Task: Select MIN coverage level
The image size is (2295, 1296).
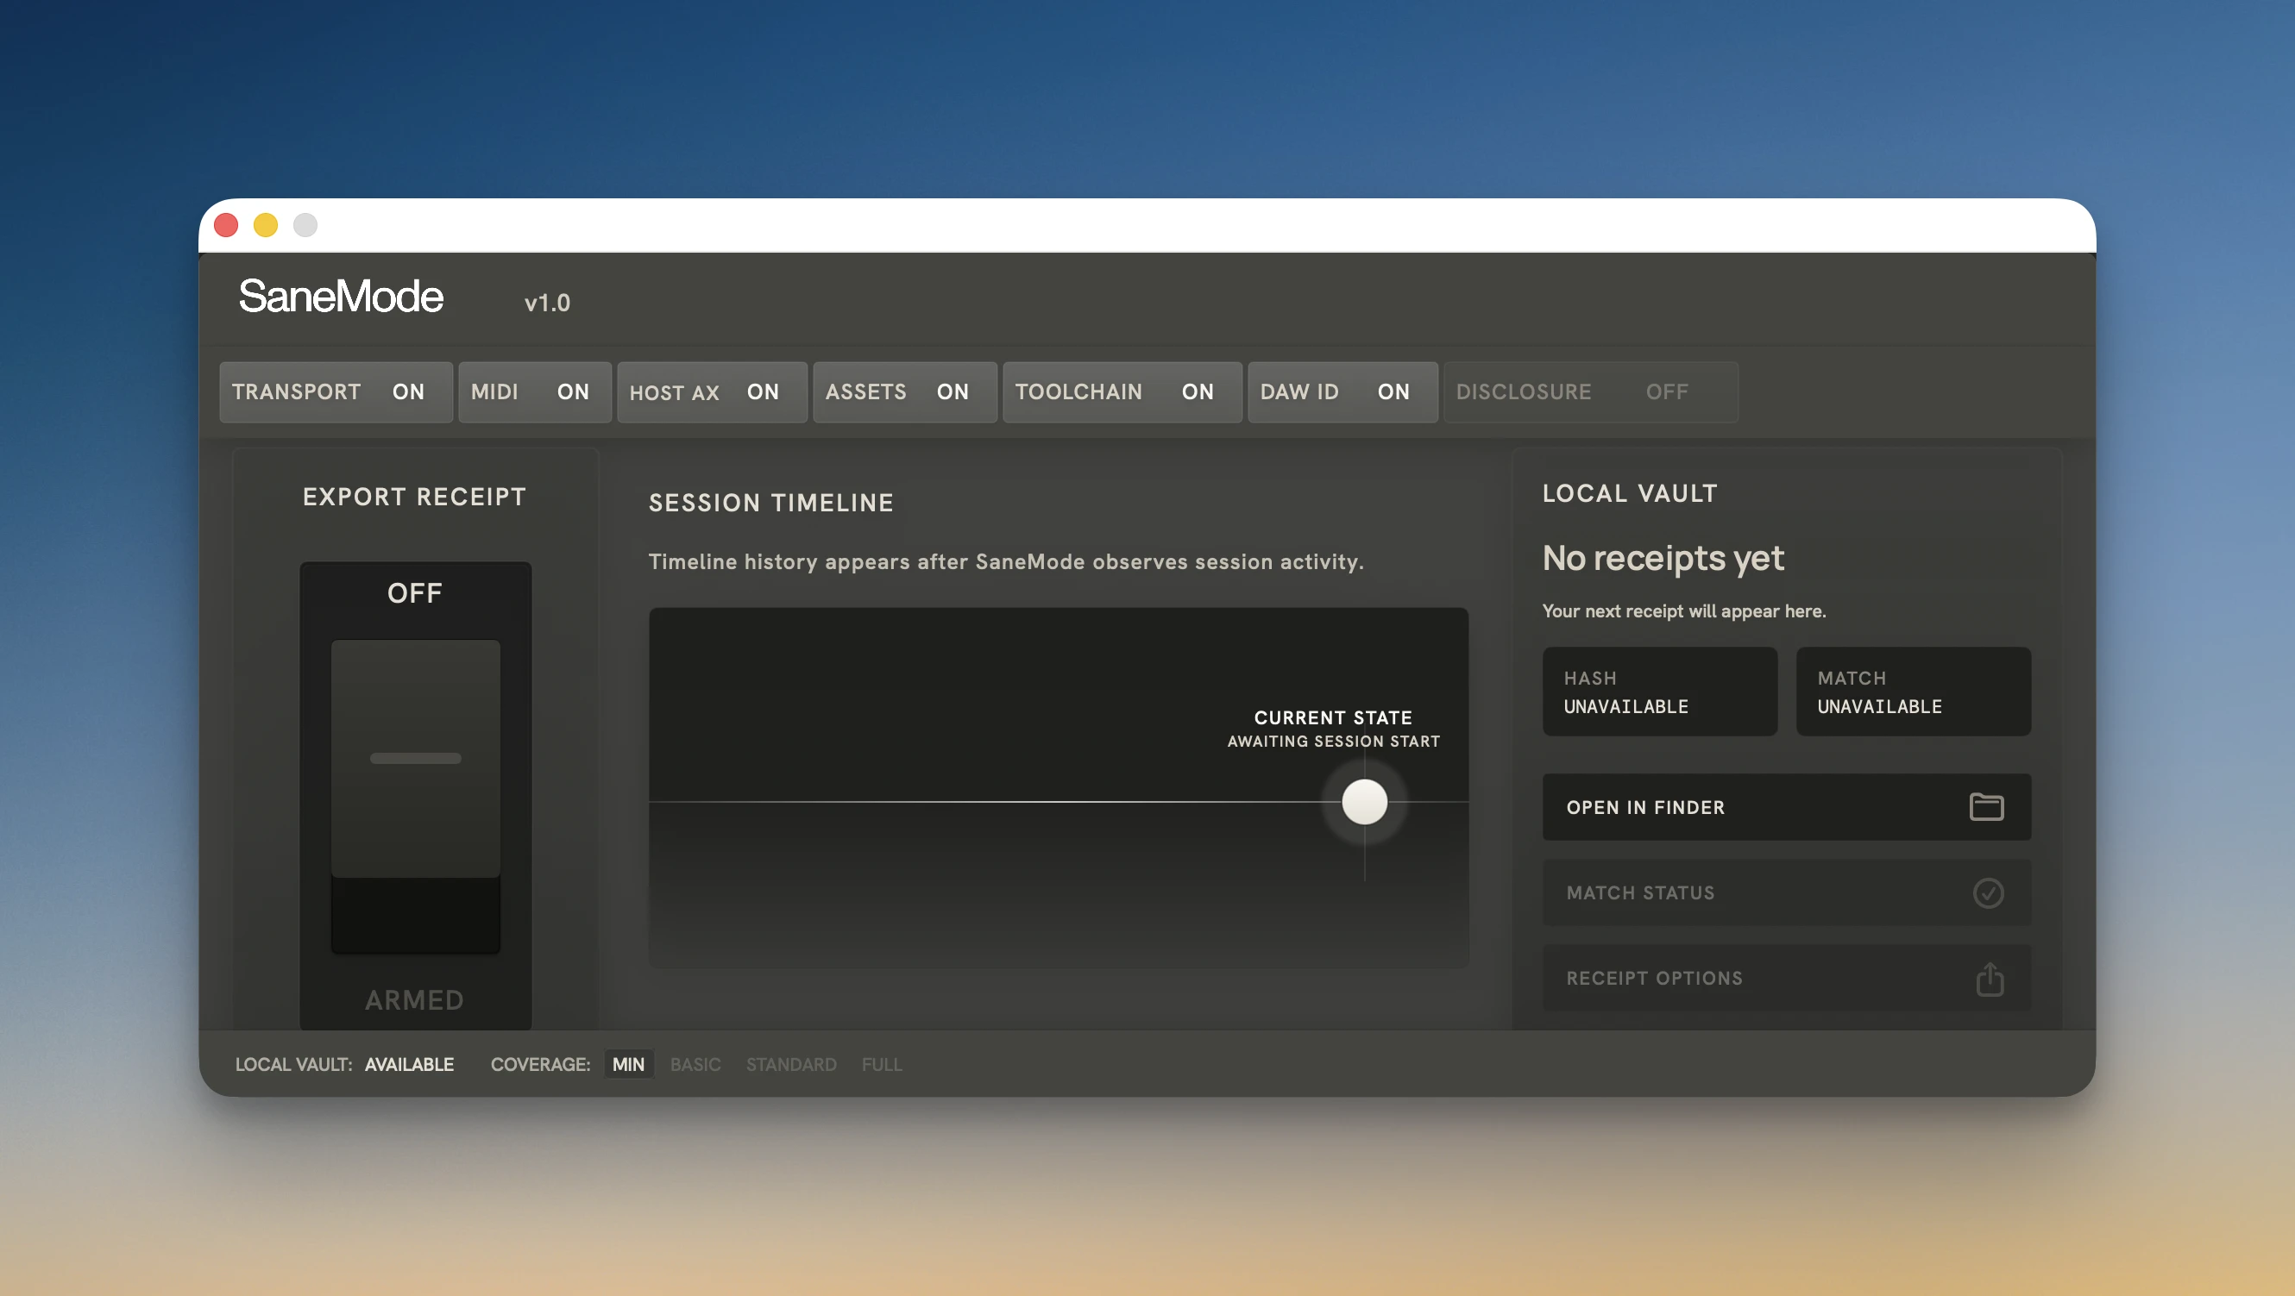Action: (x=628, y=1064)
